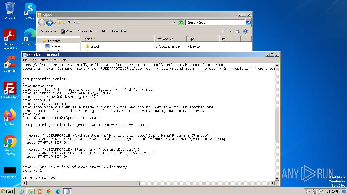The height and width of the screenshot is (195, 347).
Task: Open Internet Explorer from the taskbar
Action: (21, 191)
